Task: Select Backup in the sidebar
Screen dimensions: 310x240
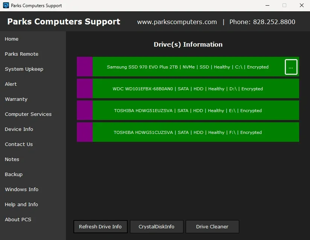Action: (x=14, y=175)
